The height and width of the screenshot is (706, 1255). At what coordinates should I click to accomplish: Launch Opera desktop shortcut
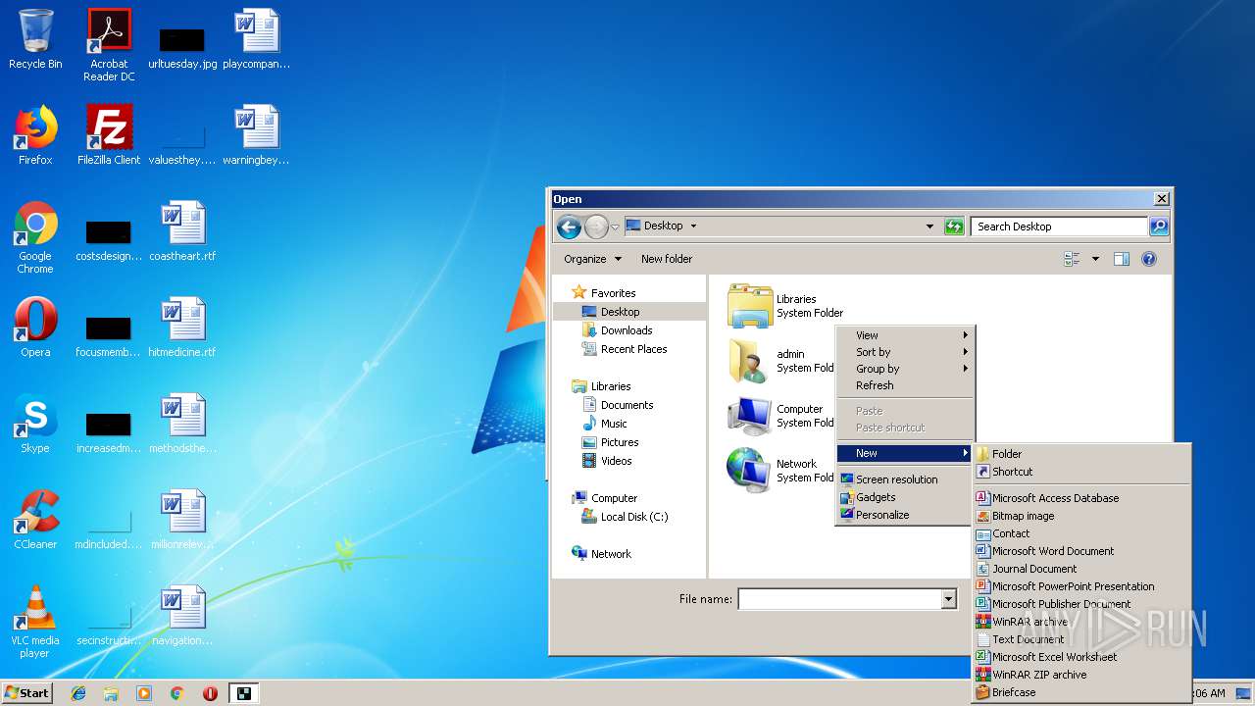pyautogui.click(x=35, y=328)
